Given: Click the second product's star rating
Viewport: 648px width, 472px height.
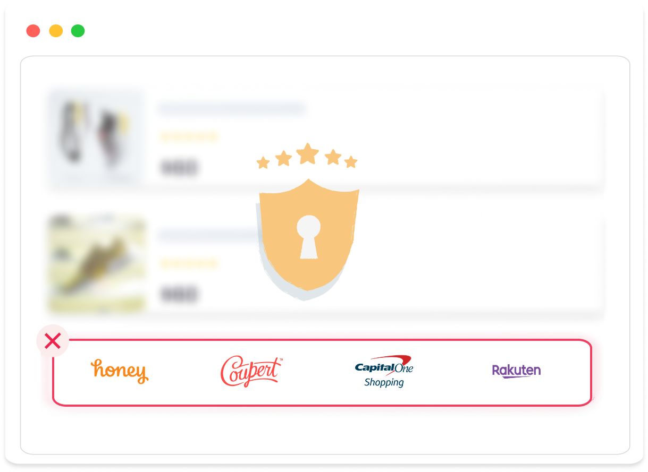Looking at the screenshot, I should pyautogui.click(x=189, y=263).
